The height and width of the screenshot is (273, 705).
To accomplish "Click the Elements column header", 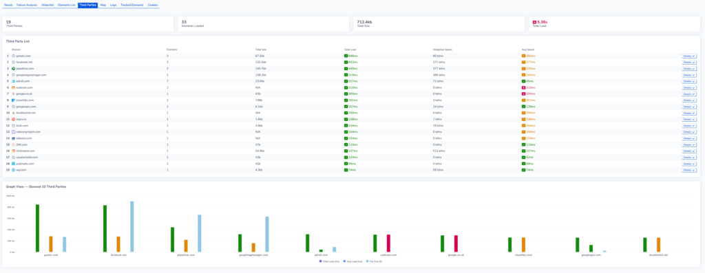I will [x=171, y=50].
